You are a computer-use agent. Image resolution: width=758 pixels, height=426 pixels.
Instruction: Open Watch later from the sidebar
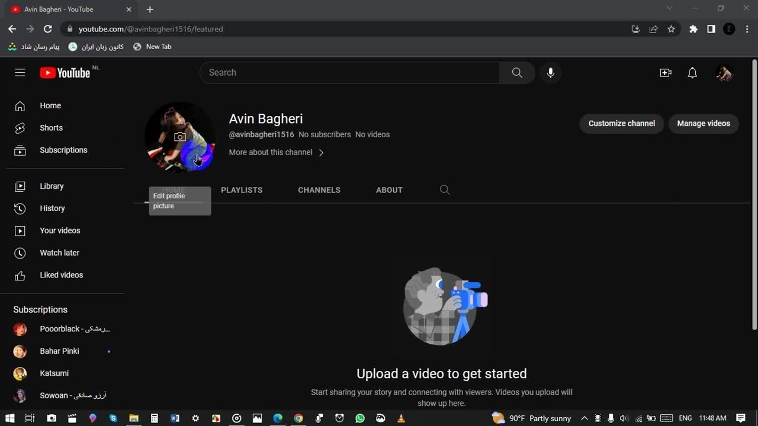tap(59, 253)
